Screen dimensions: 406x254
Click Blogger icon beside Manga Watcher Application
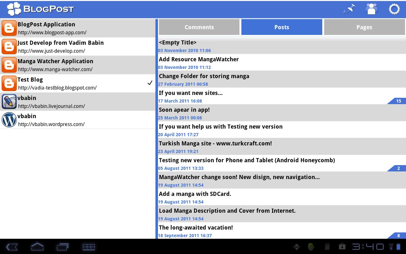(x=9, y=65)
